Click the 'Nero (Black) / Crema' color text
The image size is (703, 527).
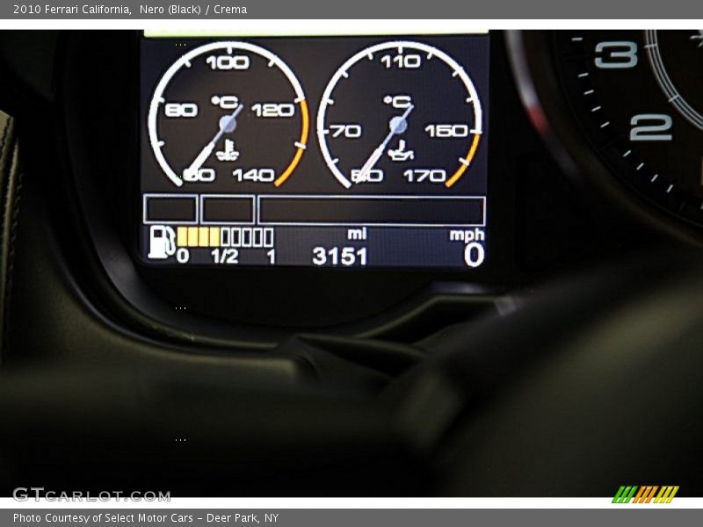coord(193,10)
